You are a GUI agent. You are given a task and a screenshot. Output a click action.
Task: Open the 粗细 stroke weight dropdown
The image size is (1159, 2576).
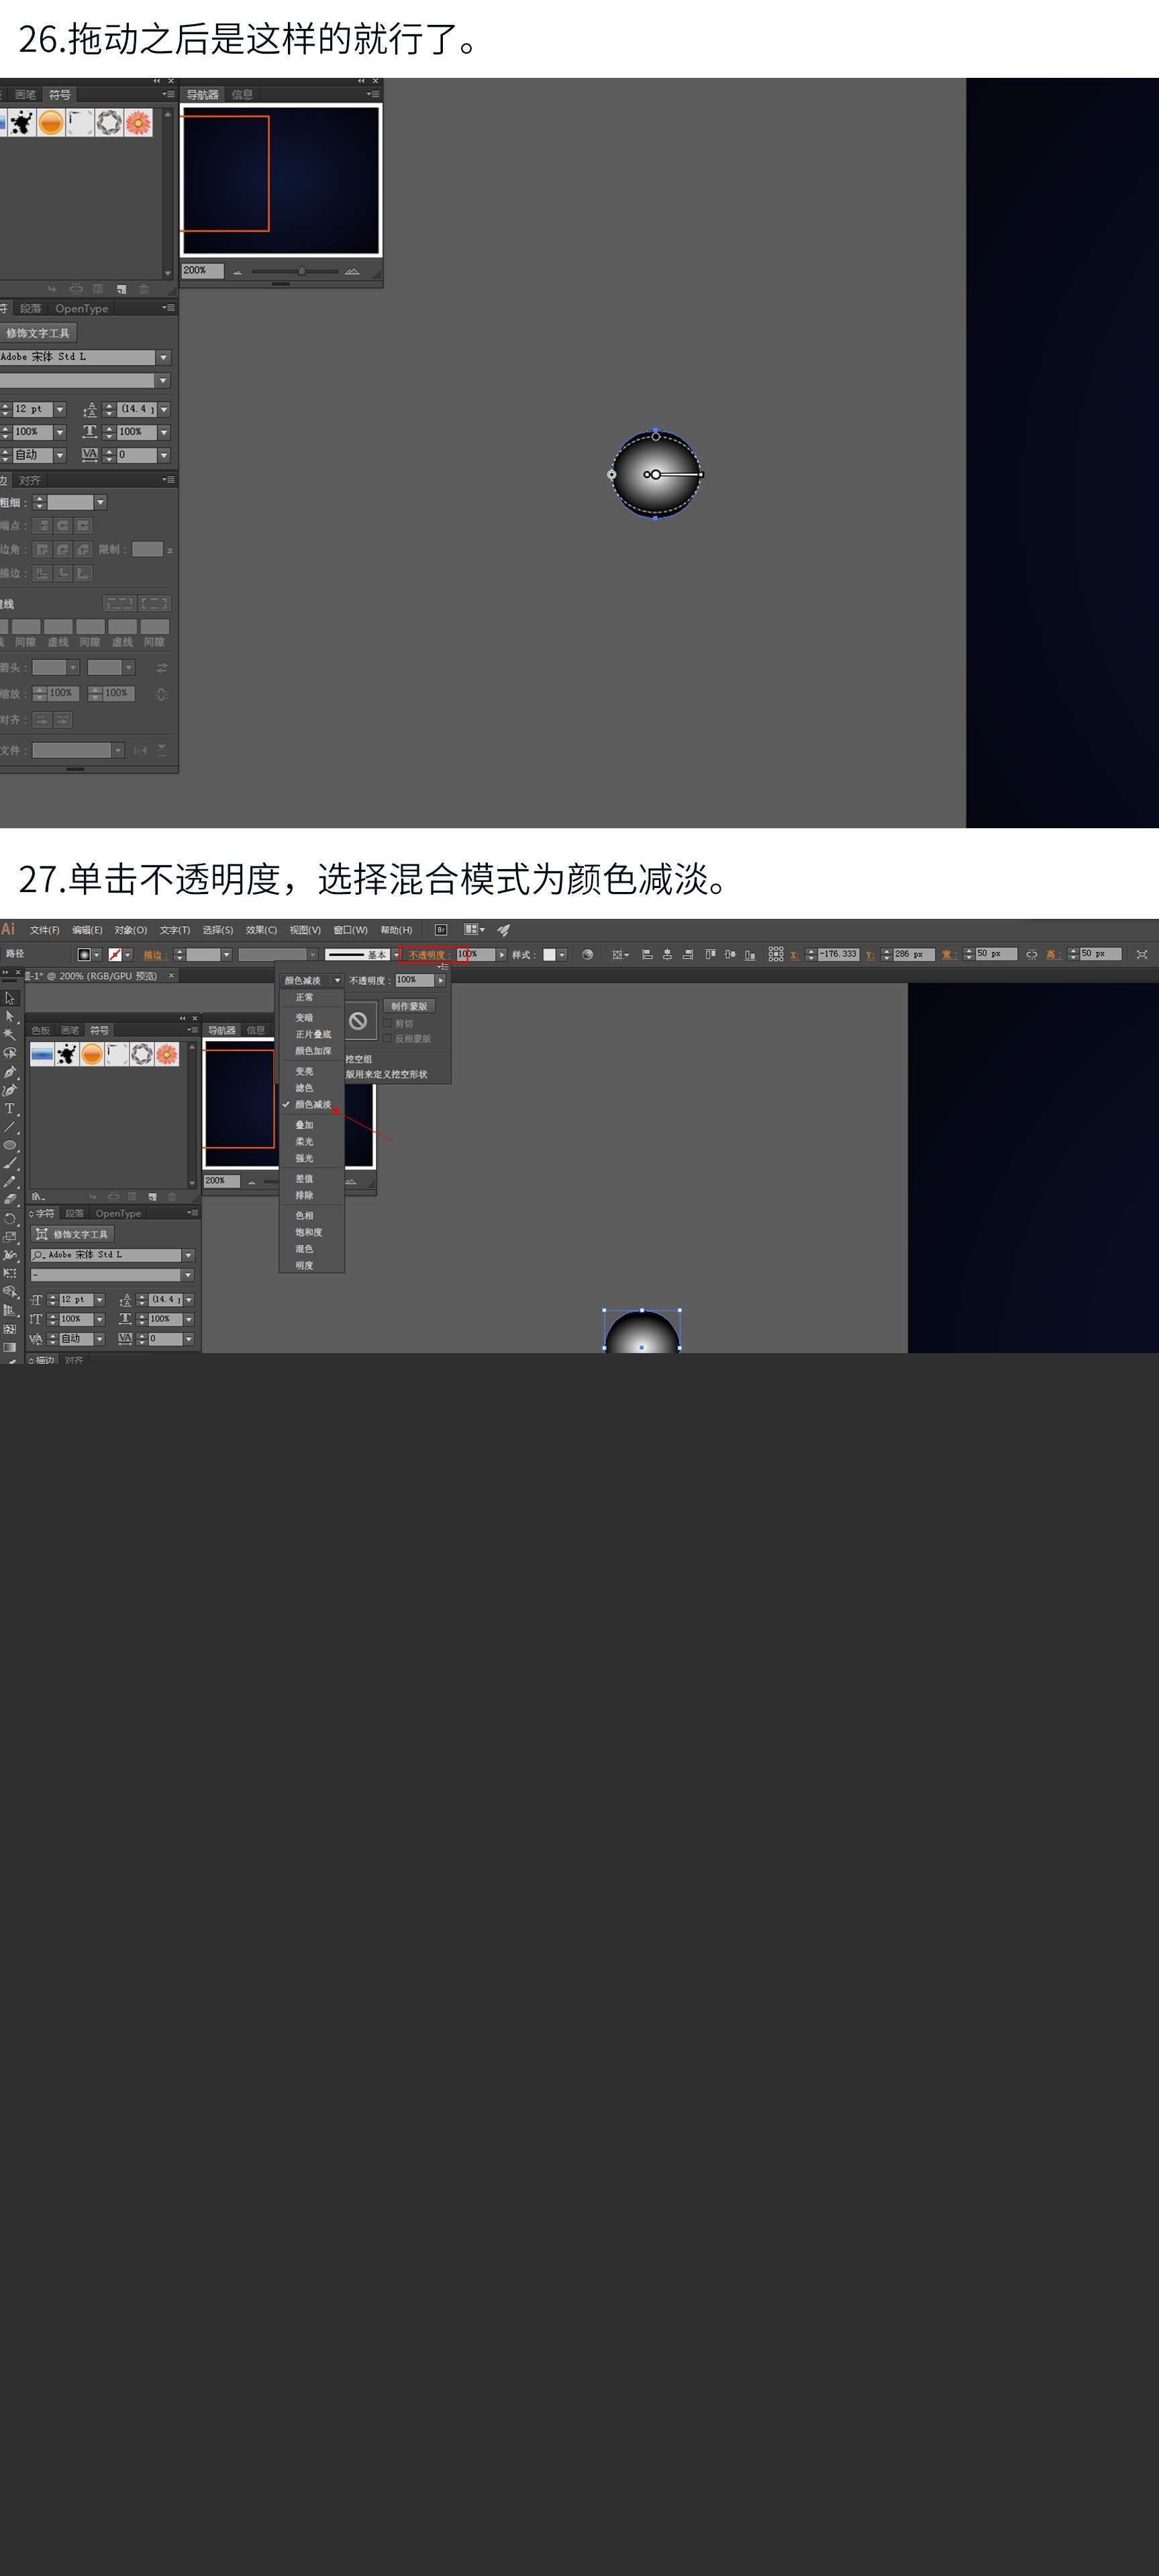[100, 502]
